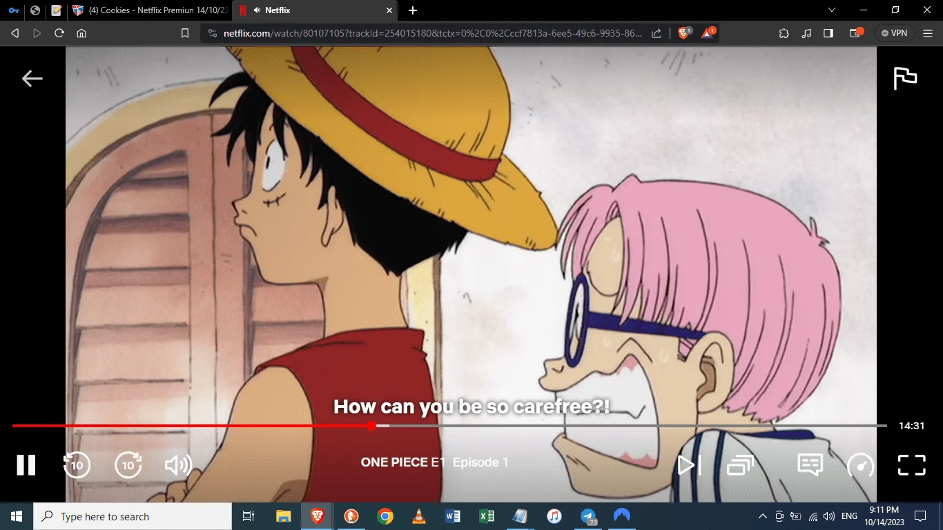943x530 pixels.
Task: Close the Netflix tab
Action: click(x=389, y=10)
